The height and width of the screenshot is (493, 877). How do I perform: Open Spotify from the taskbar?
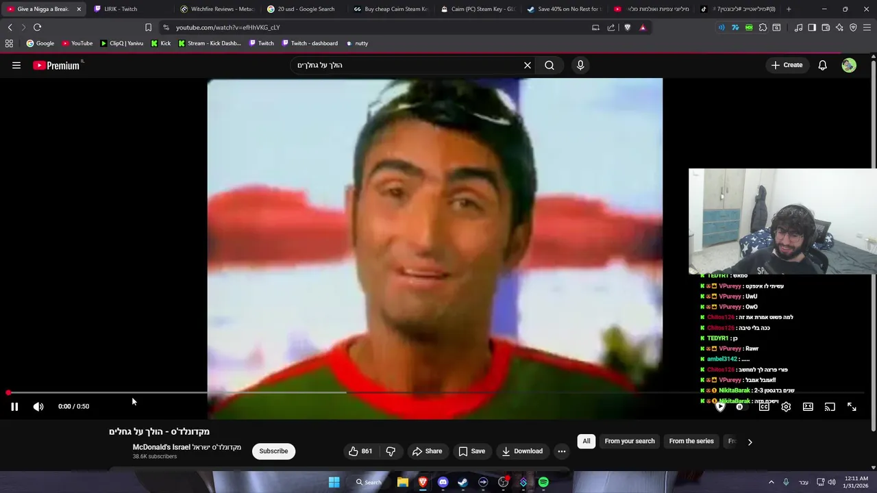(x=543, y=482)
